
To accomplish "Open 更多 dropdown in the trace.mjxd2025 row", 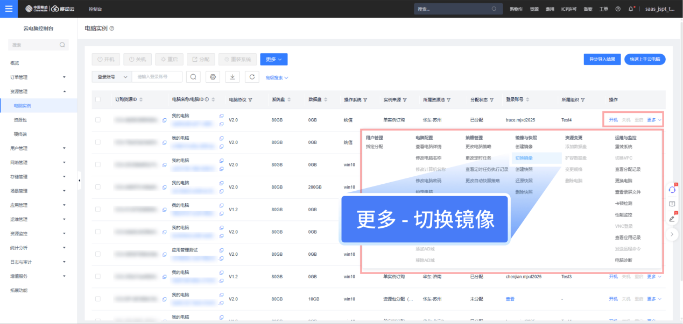I will (654, 120).
